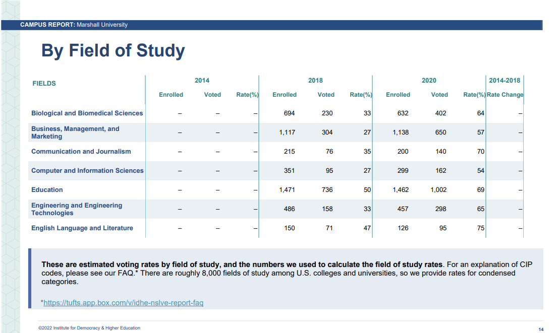Select English Language and Literature row label

pyautogui.click(x=82, y=228)
